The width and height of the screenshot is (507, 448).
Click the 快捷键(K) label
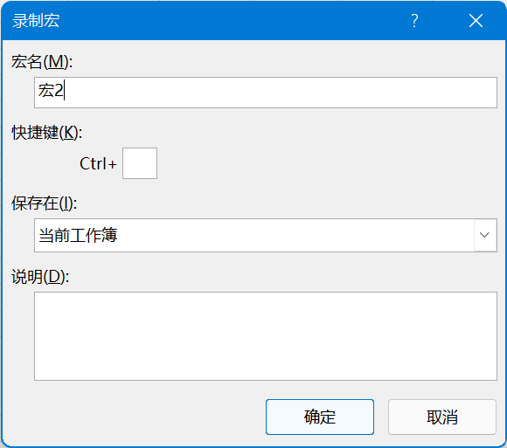coord(47,133)
